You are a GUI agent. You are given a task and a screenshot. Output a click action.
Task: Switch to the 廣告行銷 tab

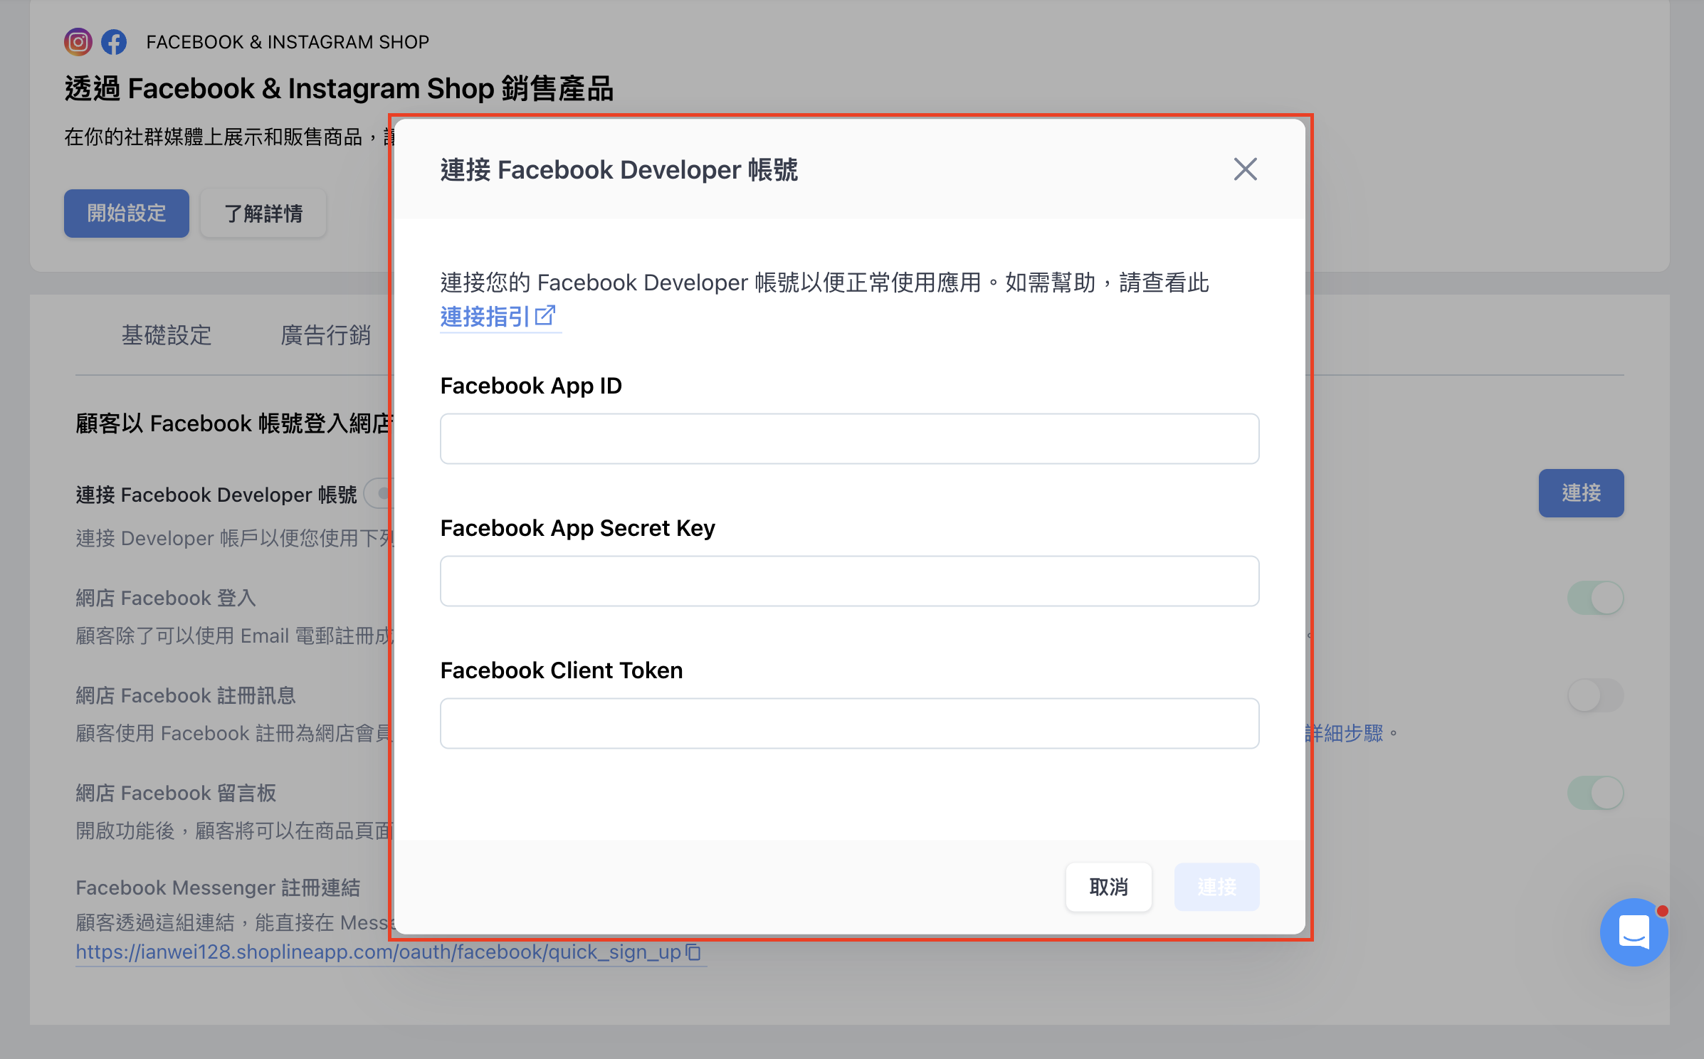[x=326, y=335]
